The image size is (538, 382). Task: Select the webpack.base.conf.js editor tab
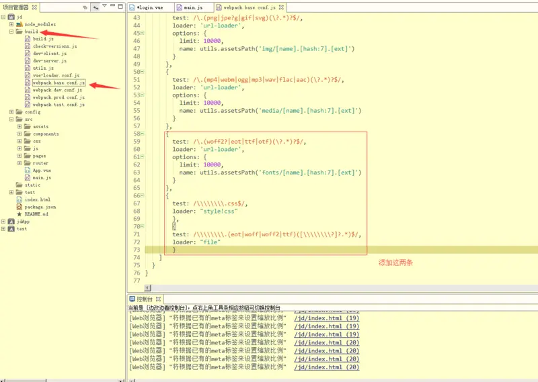tap(249, 7)
